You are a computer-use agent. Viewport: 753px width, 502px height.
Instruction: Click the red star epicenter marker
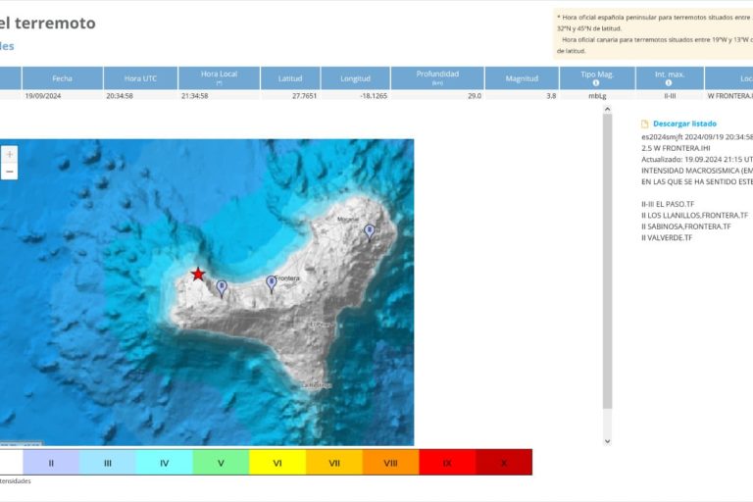click(x=198, y=275)
